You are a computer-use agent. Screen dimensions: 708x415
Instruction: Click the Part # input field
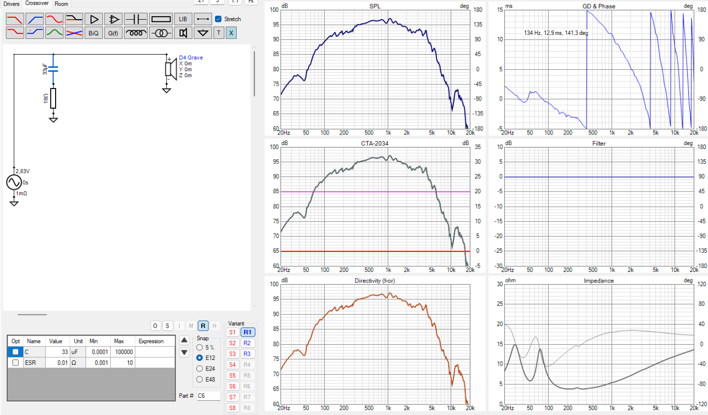point(208,396)
